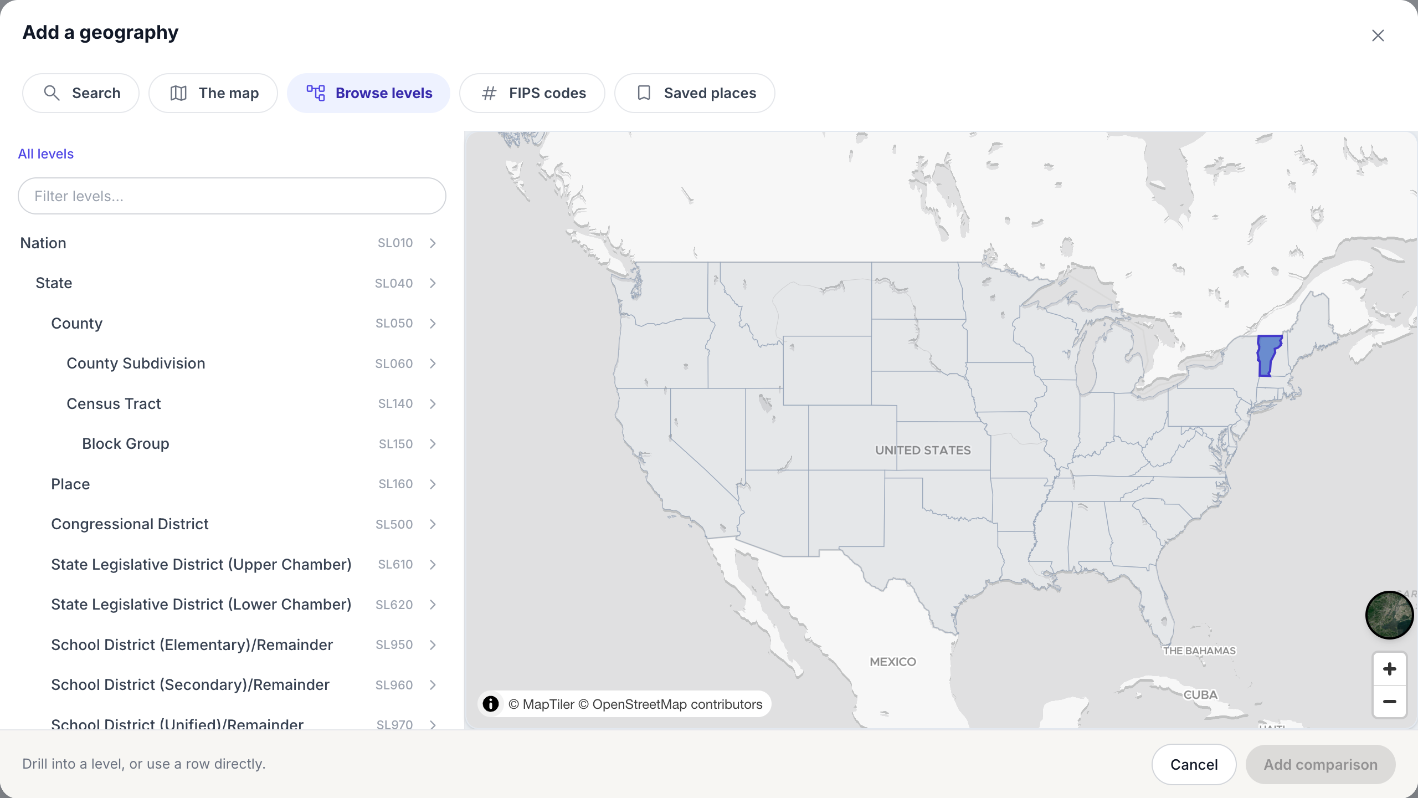The width and height of the screenshot is (1418, 798).
Task: Zoom out on the map
Action: 1389,702
